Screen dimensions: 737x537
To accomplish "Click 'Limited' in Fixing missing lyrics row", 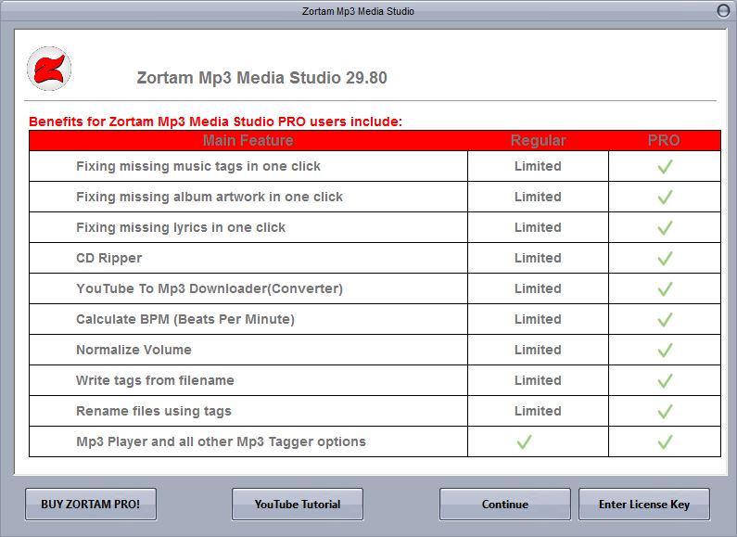I will [538, 227].
